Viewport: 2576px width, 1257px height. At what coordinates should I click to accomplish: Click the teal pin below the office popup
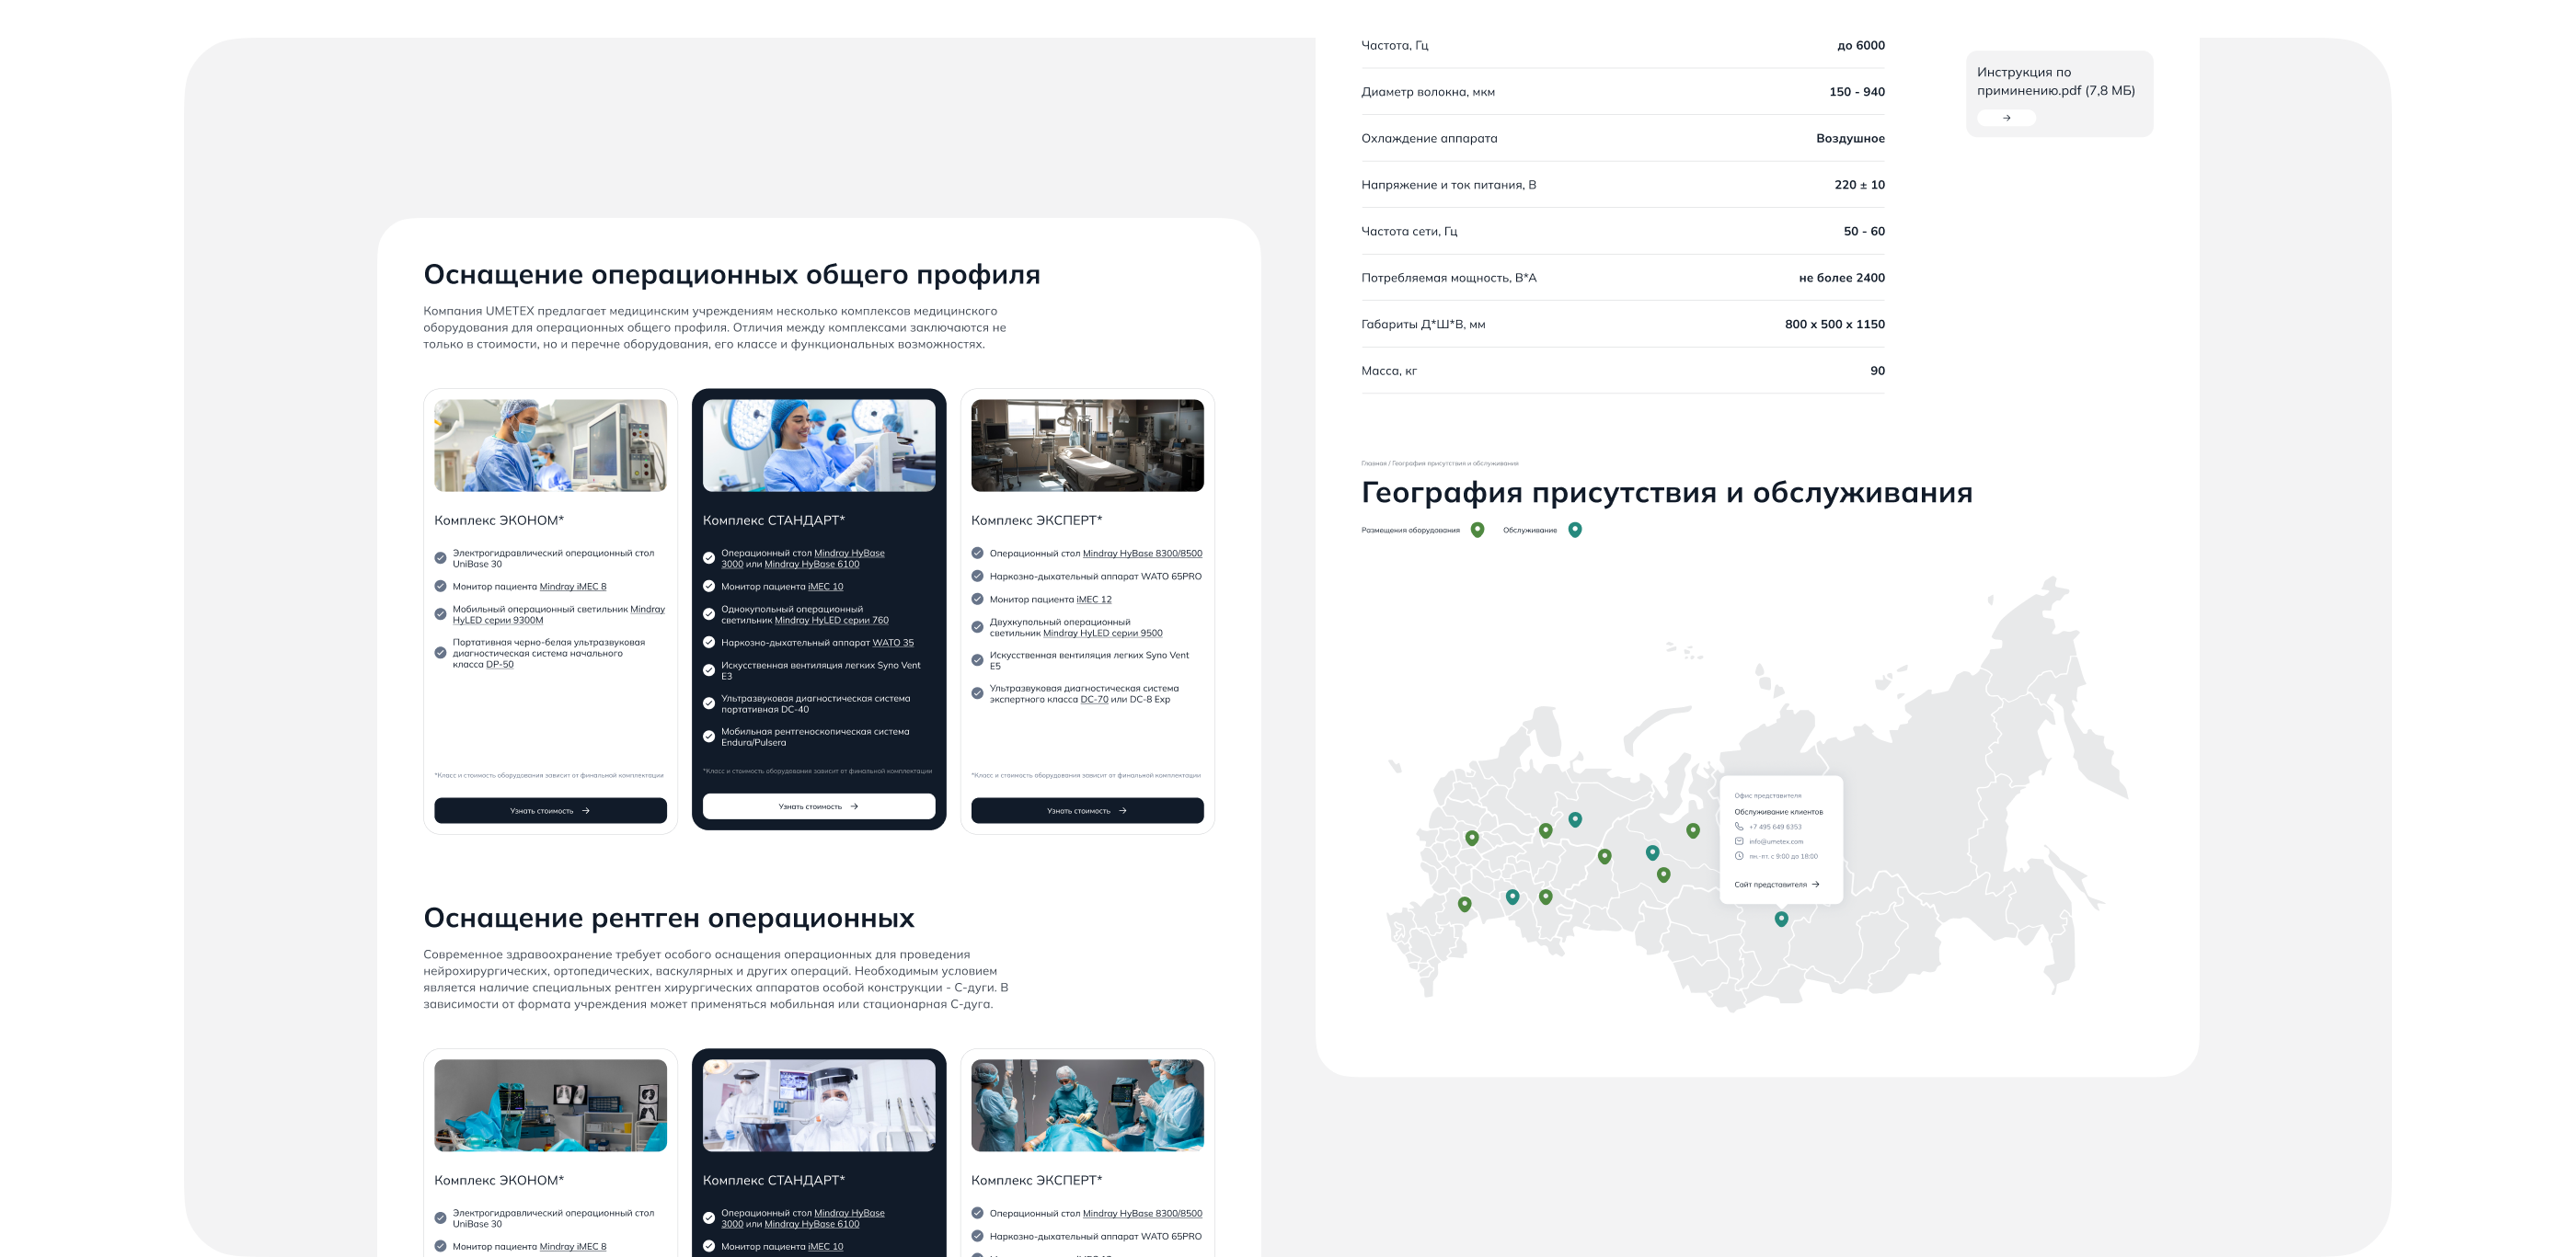click(x=1780, y=918)
